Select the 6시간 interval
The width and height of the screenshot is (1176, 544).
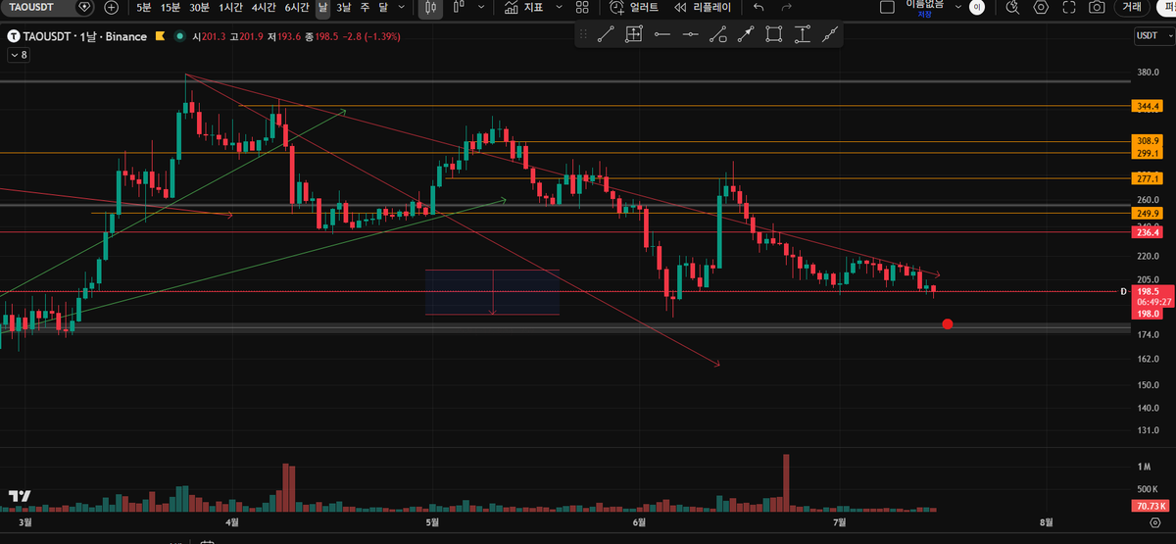[295, 7]
